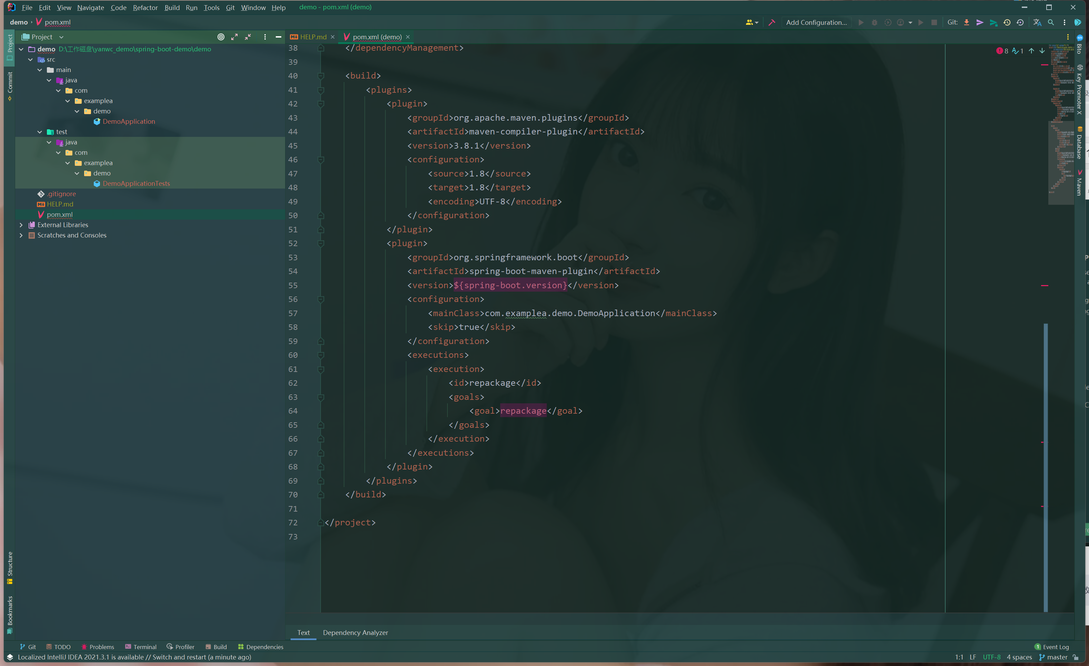Image resolution: width=1089 pixels, height=666 pixels.
Task: Click Collapse All icon in Project panel
Action: tap(248, 37)
